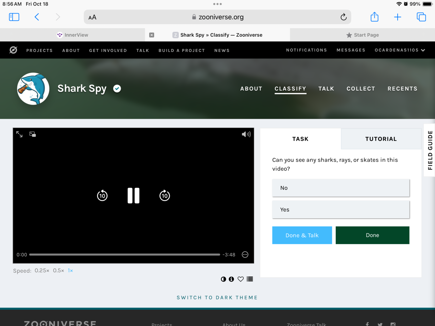Choose the No answer
Screen dimensions: 435x326
341,188
